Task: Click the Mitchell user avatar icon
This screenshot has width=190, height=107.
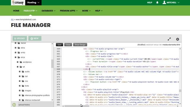Action: click(x=164, y=2)
